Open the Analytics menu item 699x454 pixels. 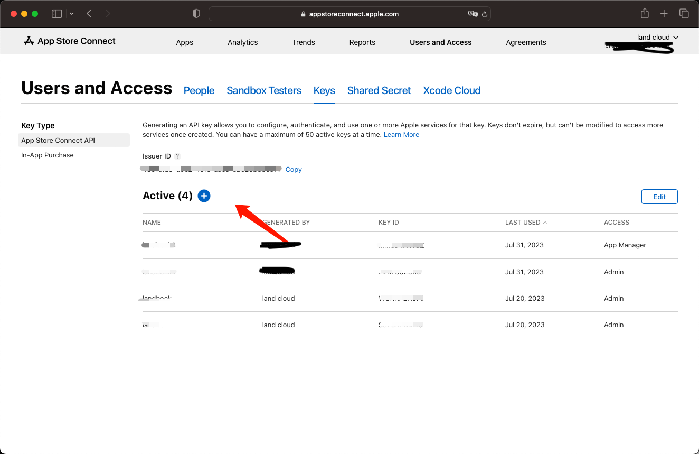click(243, 42)
